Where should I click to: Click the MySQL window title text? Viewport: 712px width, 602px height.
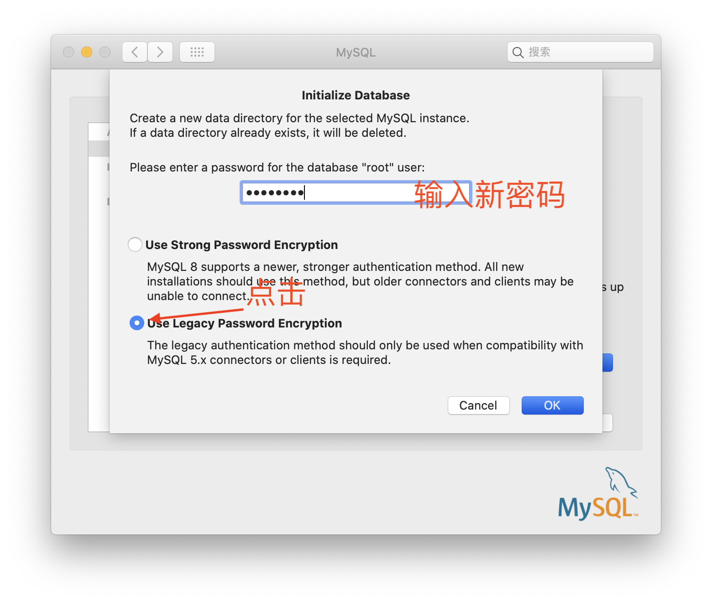click(x=356, y=52)
